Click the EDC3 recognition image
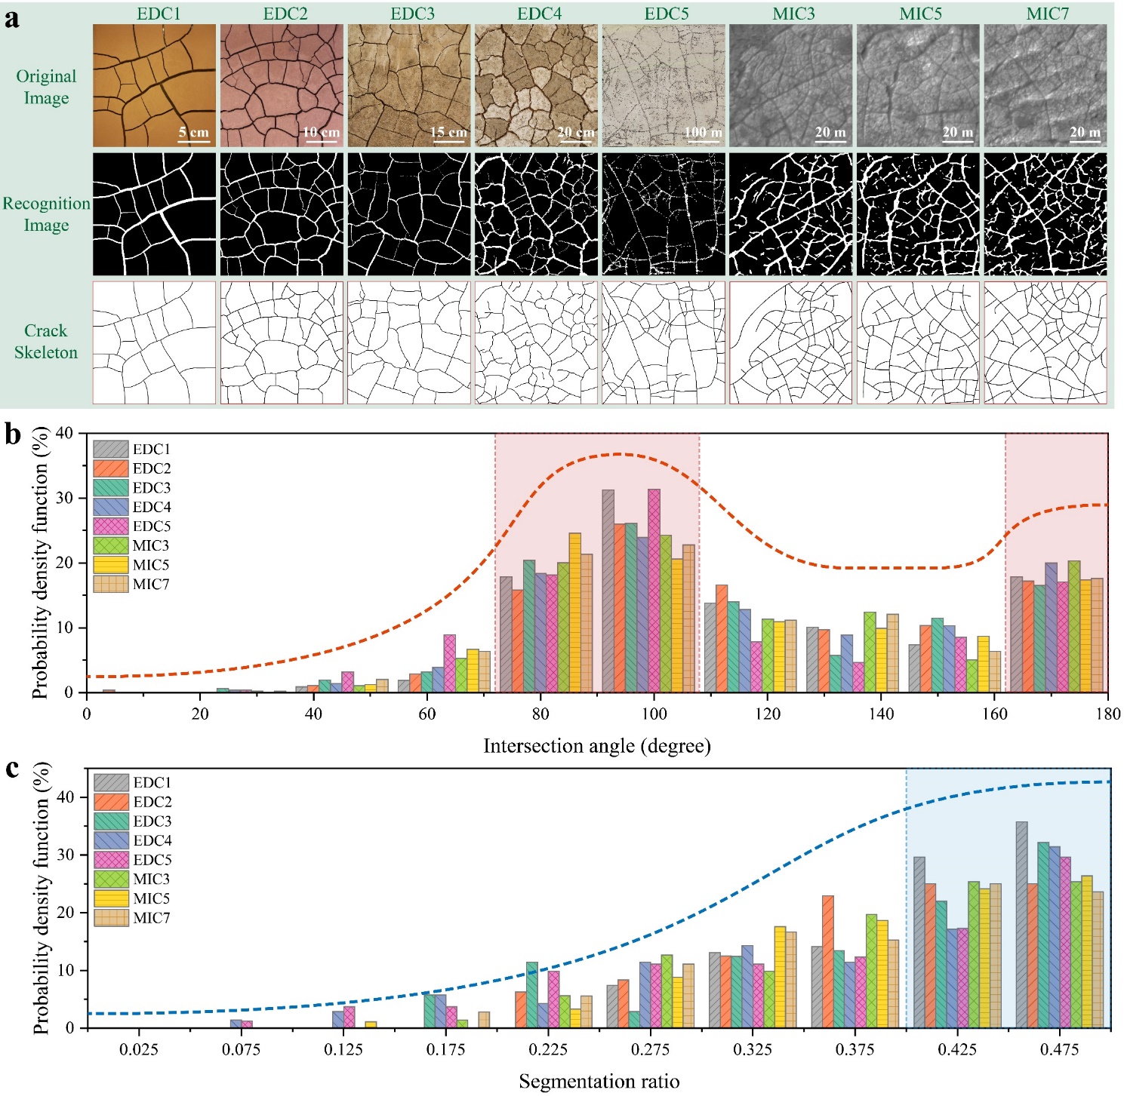 click(x=408, y=214)
